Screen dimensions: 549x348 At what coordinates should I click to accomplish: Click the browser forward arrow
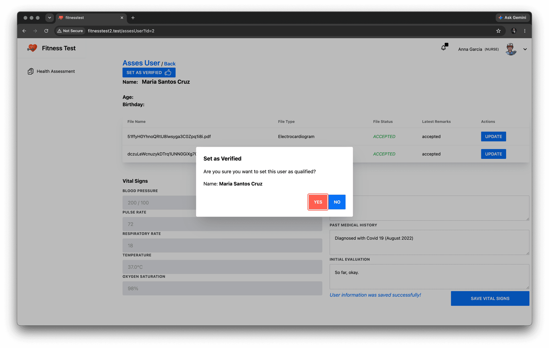[35, 31]
